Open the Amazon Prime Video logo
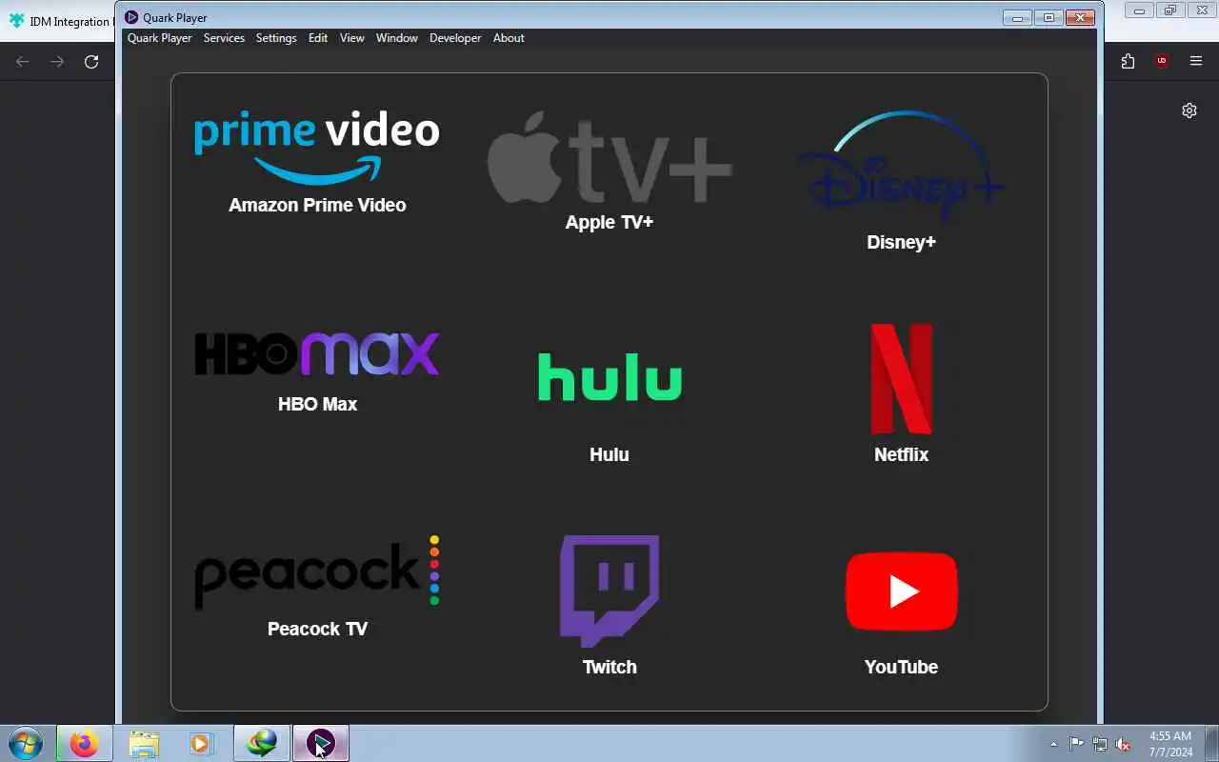Screen dimensions: 1219x762 (317, 148)
